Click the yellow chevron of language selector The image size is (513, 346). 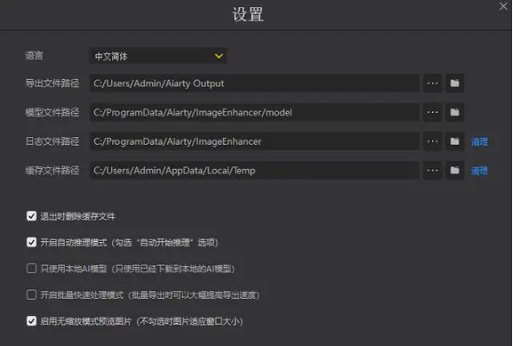tap(219, 56)
